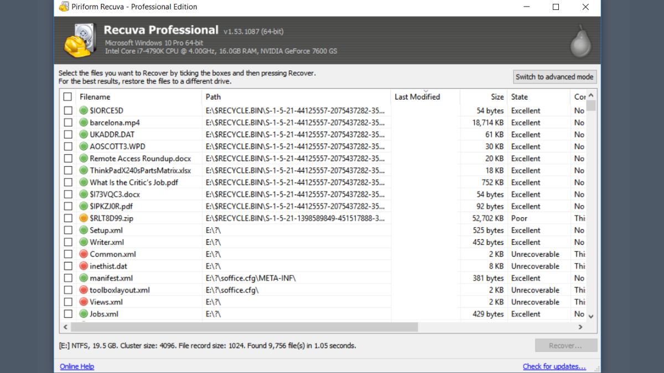Open the Online Help link

[77, 366]
